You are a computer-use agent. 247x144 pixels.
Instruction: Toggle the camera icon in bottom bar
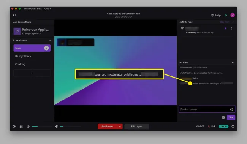[14, 127]
